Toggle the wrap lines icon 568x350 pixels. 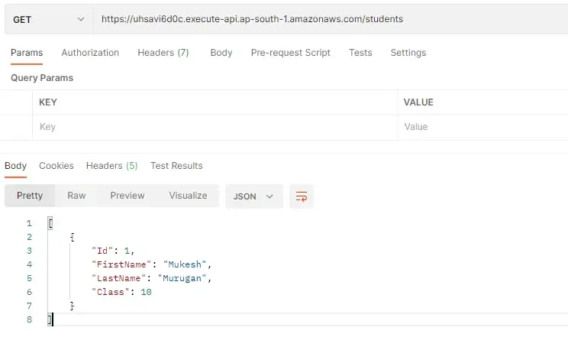pyautogui.click(x=302, y=196)
